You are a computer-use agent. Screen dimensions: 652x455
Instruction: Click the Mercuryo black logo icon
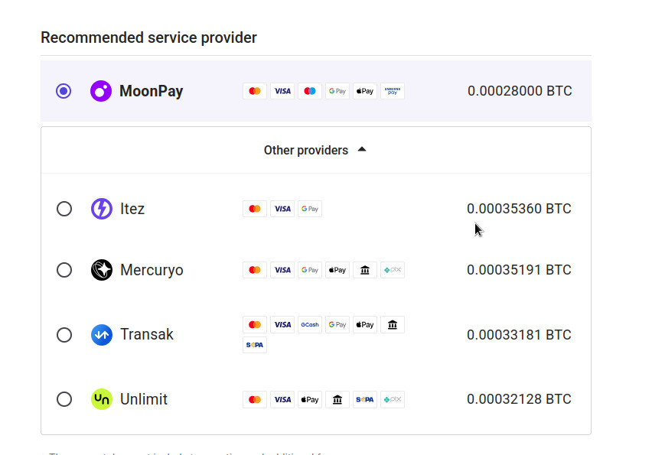click(x=102, y=270)
